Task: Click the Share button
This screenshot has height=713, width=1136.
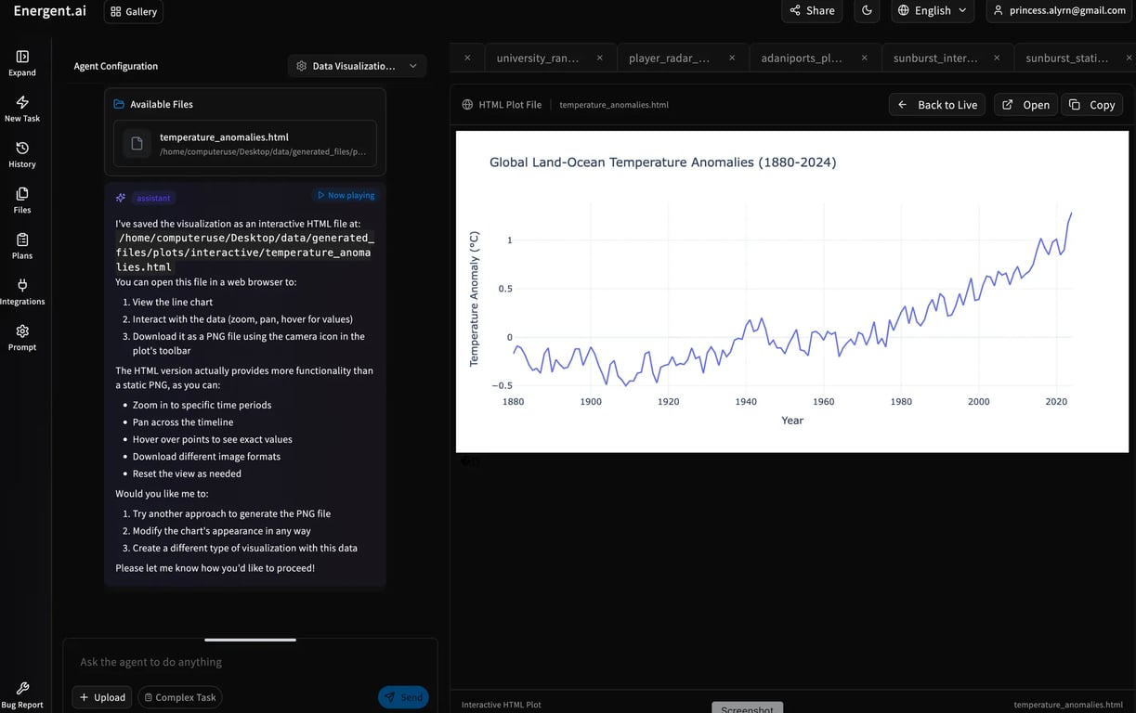Action: point(812,10)
